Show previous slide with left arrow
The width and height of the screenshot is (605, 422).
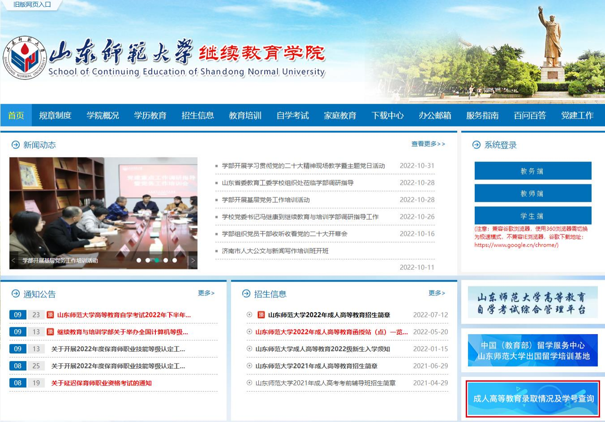coord(13,260)
